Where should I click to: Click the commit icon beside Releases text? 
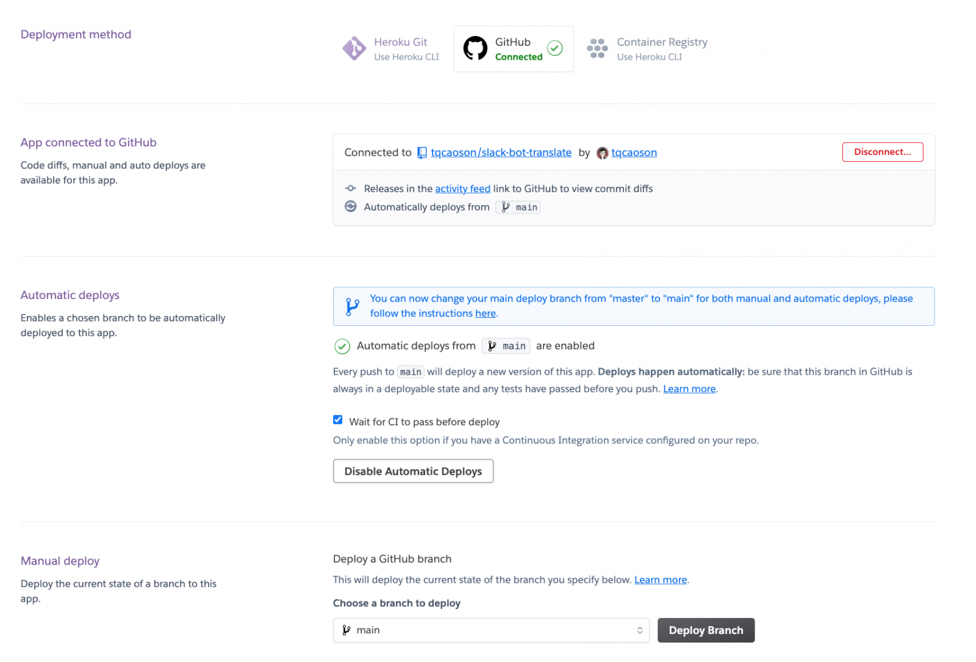[351, 189]
